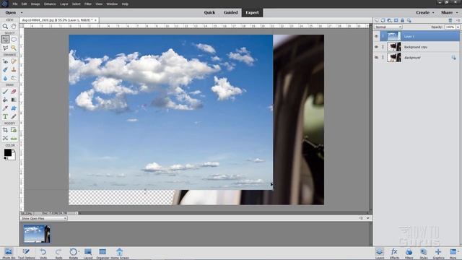Select the Custom Shape tool

coord(14,108)
